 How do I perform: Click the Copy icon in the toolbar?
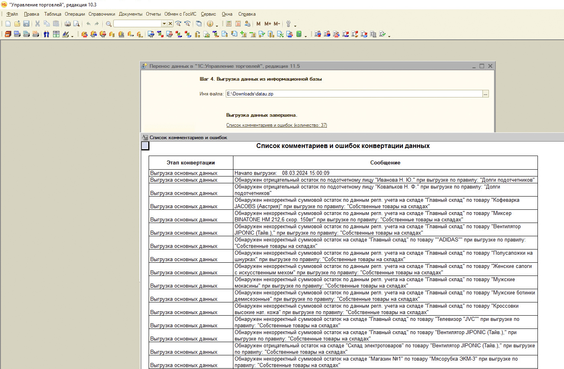point(47,24)
